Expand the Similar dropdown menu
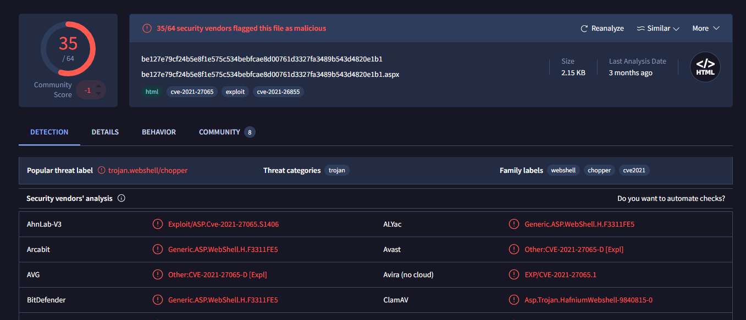The height and width of the screenshot is (320, 746). tap(658, 29)
